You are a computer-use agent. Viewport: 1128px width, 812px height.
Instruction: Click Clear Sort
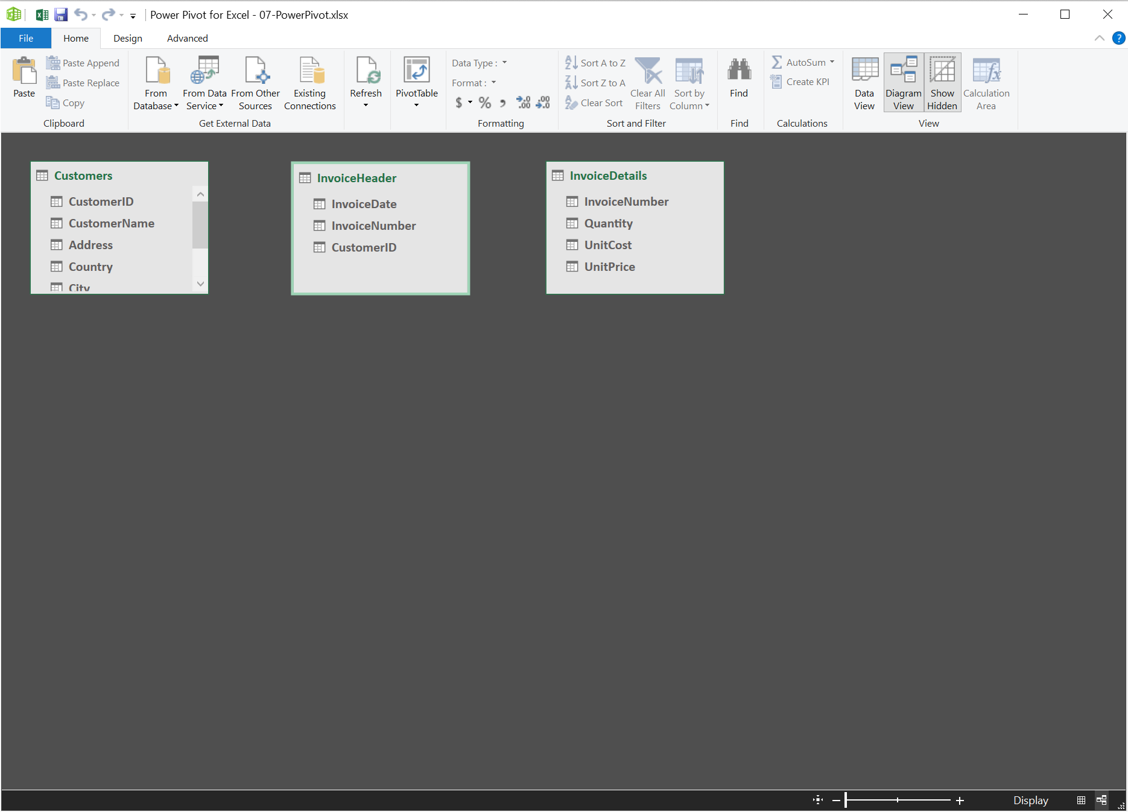594,103
